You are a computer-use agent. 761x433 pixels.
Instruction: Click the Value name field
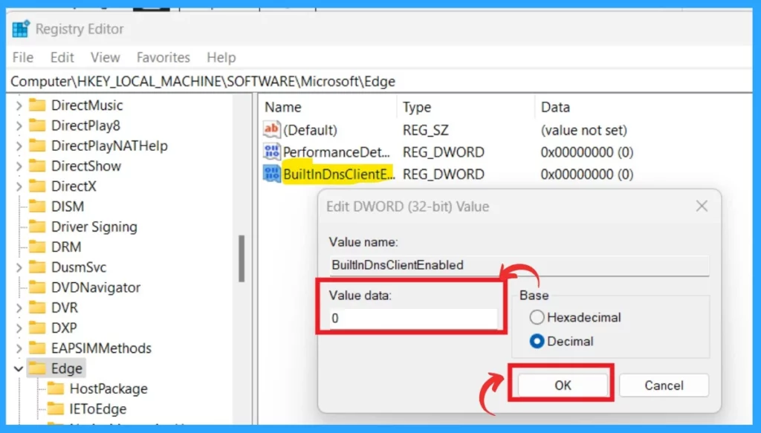(x=519, y=264)
